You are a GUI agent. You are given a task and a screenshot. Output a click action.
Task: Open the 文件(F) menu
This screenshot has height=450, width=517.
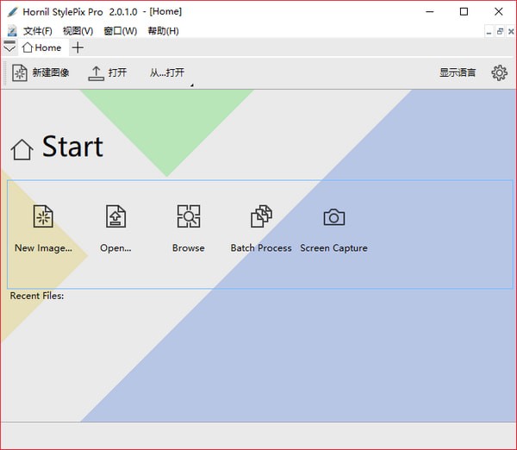tap(37, 31)
